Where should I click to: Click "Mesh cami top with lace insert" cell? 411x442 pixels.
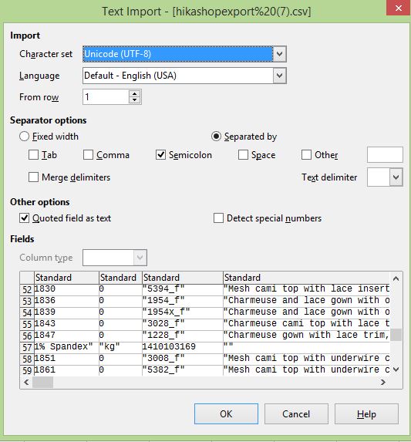[306, 289]
